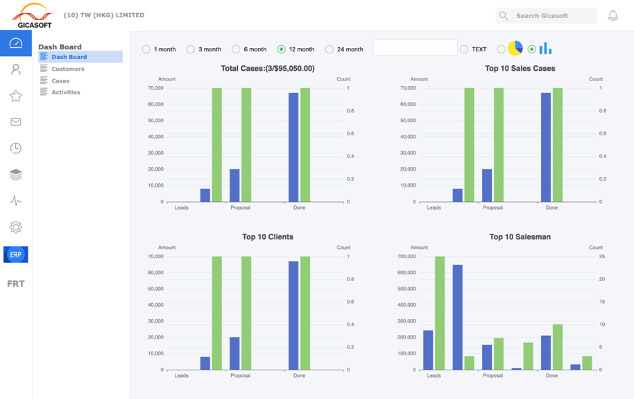The image size is (634, 399).
Task: Open the mail envelope sidebar icon
Action: (16, 122)
